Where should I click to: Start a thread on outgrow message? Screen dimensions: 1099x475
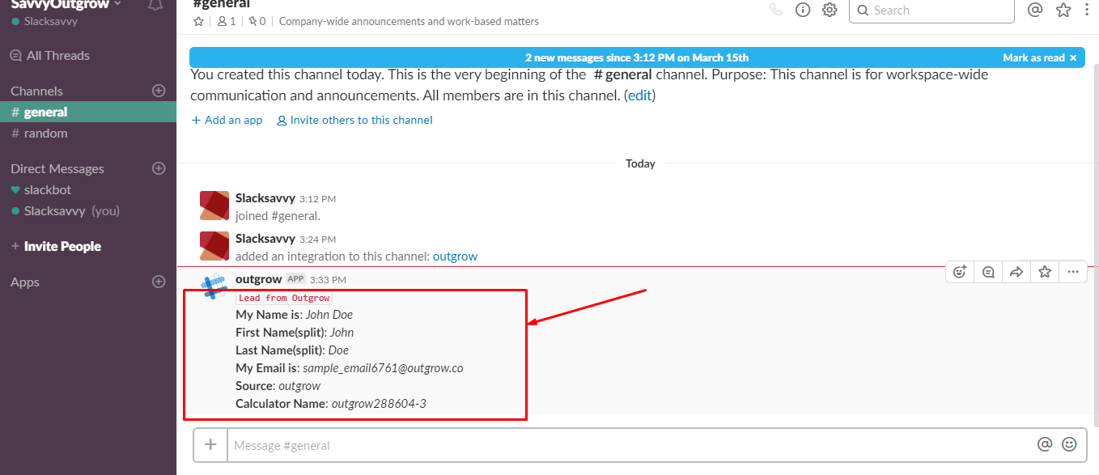pyautogui.click(x=988, y=272)
